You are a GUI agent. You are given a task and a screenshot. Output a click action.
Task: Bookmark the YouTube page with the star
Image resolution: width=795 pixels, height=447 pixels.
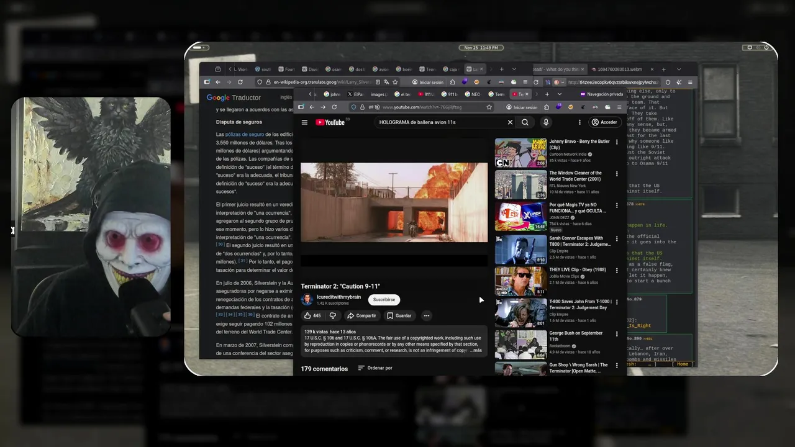[x=489, y=107]
